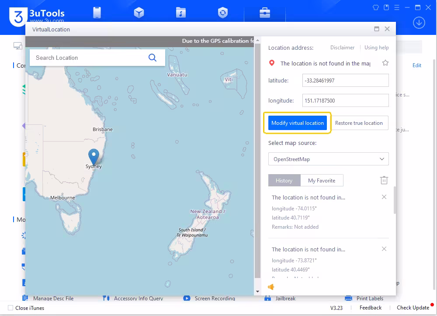Expand the OpenStreetMap map source dropdown
437x316 pixels.
pos(328,159)
